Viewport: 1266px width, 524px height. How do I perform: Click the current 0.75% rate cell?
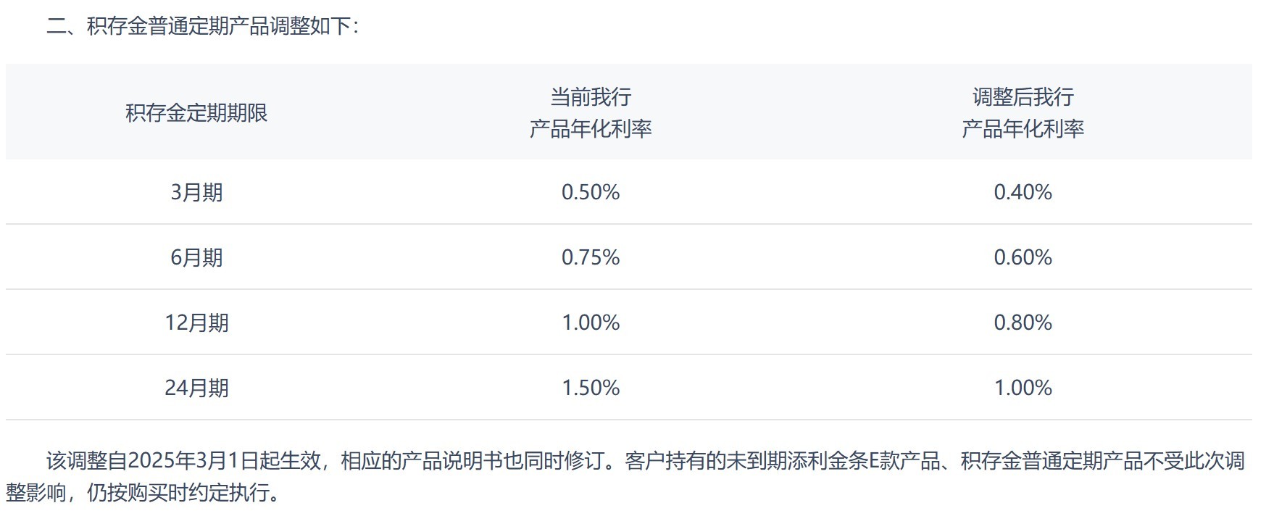coord(591,257)
